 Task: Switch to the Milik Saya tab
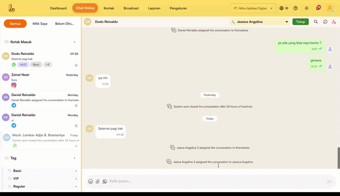pos(40,24)
